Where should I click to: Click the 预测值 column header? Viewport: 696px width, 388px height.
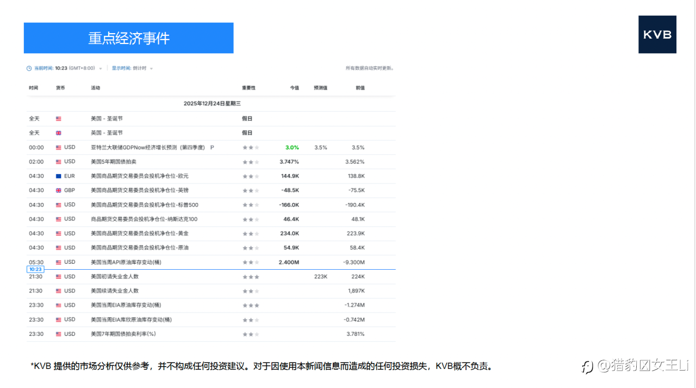[x=320, y=88]
